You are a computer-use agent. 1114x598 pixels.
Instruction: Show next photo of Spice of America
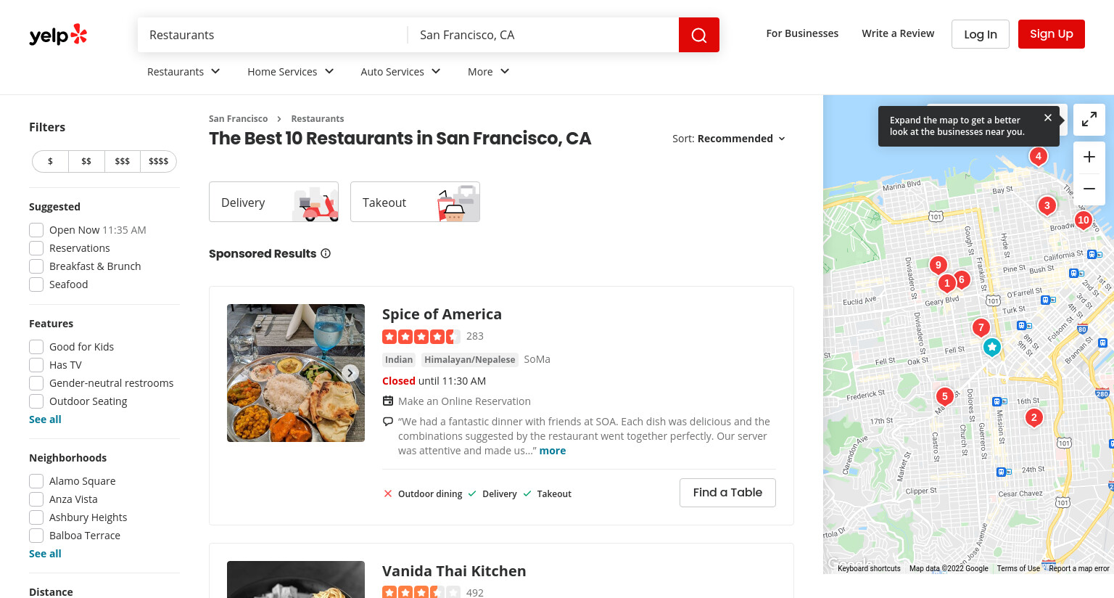(x=350, y=373)
